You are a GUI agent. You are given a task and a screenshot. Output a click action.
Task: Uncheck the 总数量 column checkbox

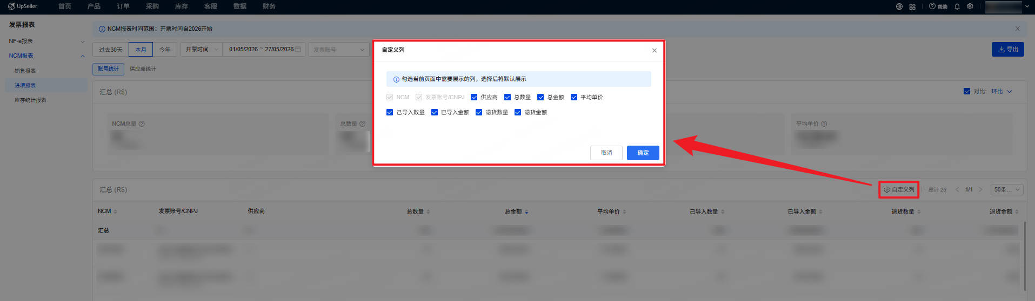pyautogui.click(x=507, y=97)
